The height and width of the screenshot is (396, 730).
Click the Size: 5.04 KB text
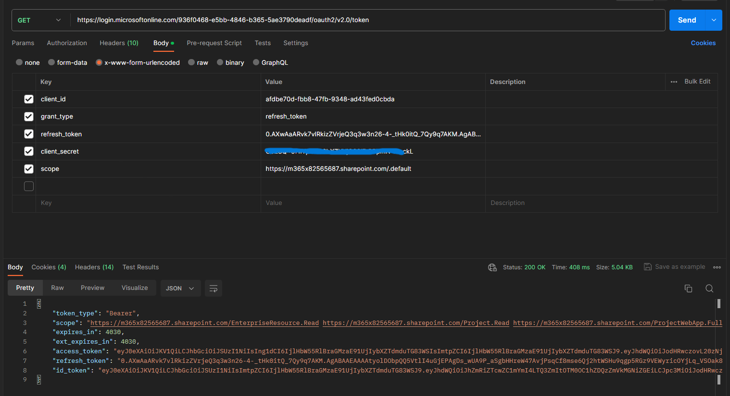point(615,267)
